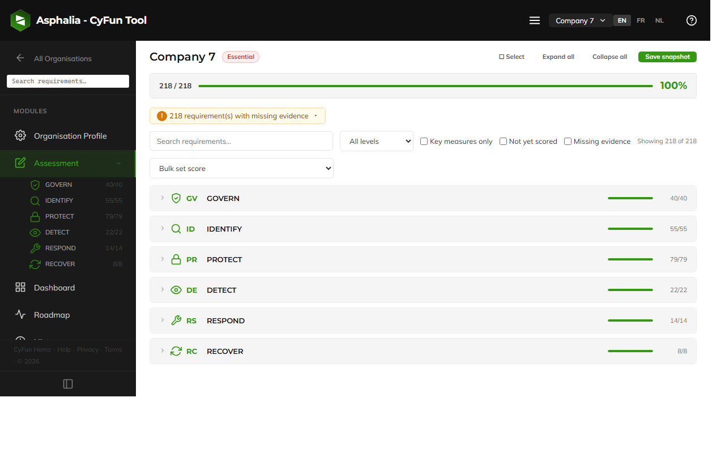Open the help question mark icon
Screen dimensions: 725x453
pyautogui.click(x=691, y=20)
